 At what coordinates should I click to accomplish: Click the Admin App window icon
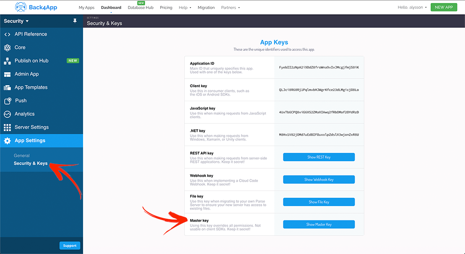click(x=8, y=74)
